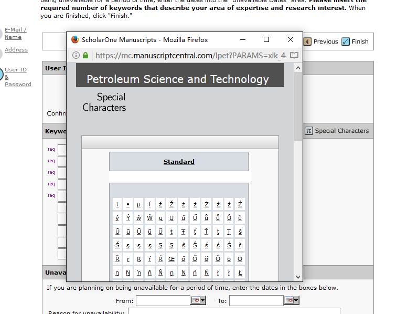Viewport: 419px width, 314px height.
Task: Select the Standard character set tab
Action: [x=179, y=162]
